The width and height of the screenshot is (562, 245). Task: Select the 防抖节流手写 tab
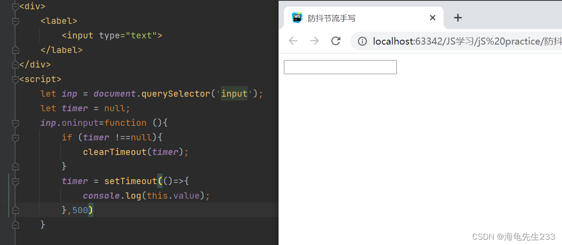click(x=363, y=18)
